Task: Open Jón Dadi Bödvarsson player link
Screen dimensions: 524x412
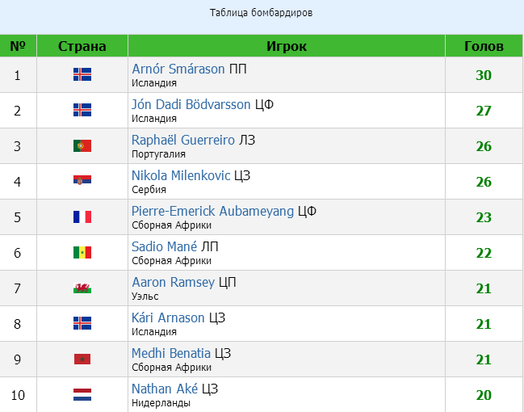Action: (x=191, y=104)
